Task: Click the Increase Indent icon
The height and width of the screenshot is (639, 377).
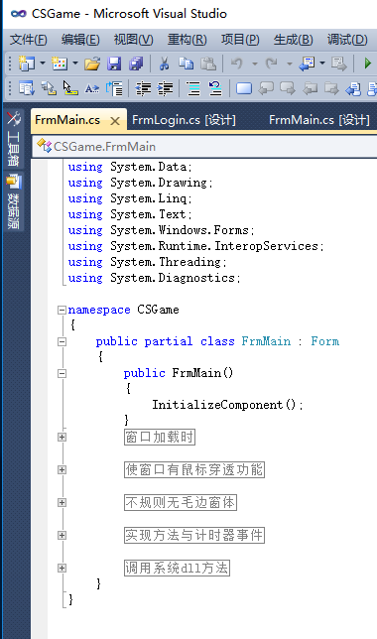Action: 165,88
